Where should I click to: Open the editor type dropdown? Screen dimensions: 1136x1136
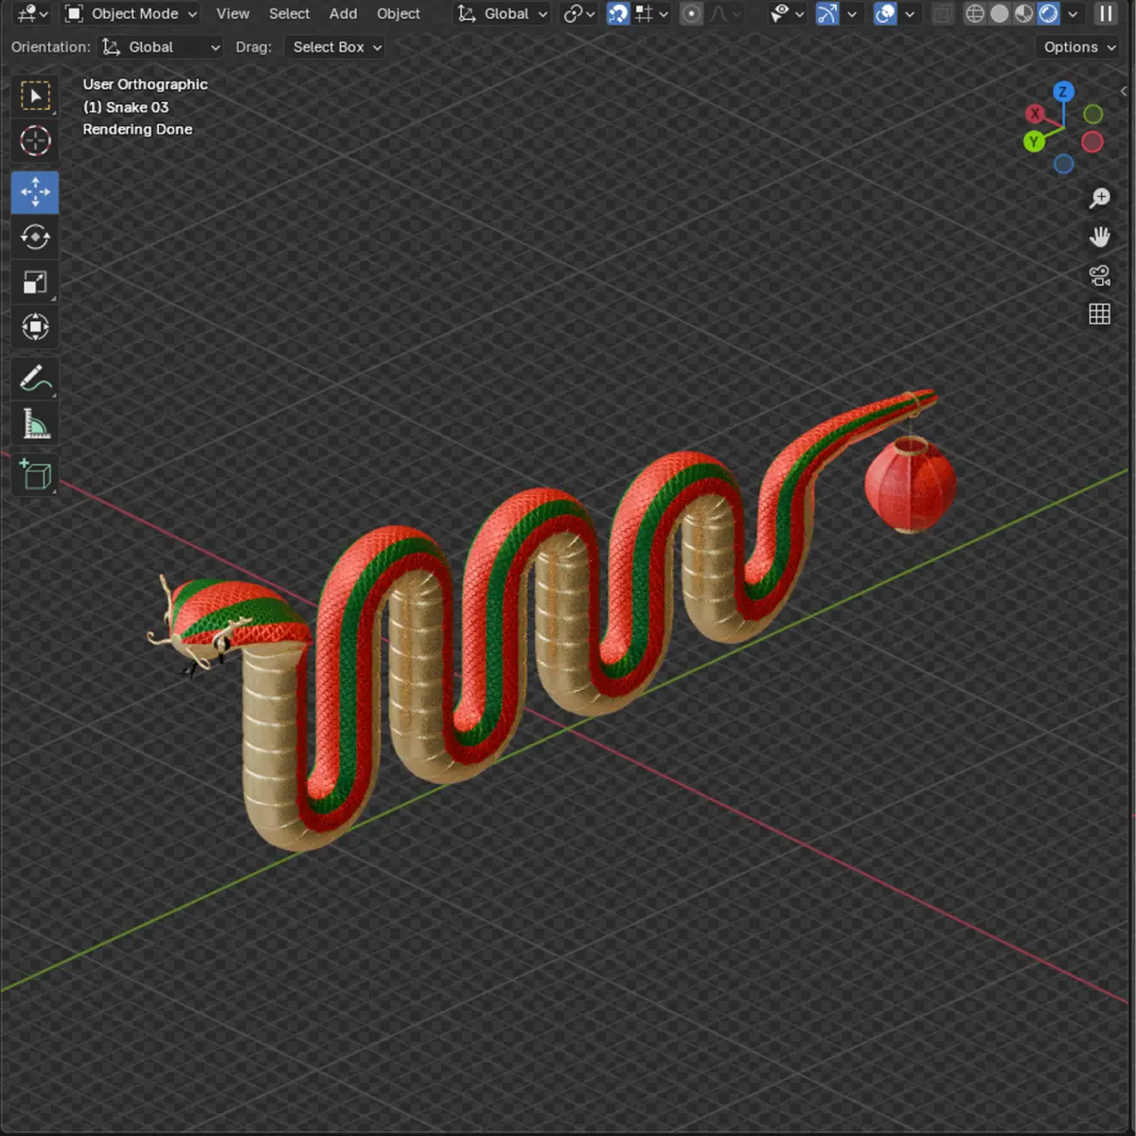tap(33, 13)
